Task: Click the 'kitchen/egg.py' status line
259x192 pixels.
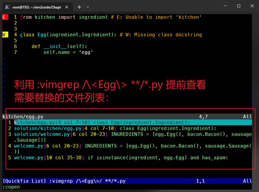Action: [127, 116]
